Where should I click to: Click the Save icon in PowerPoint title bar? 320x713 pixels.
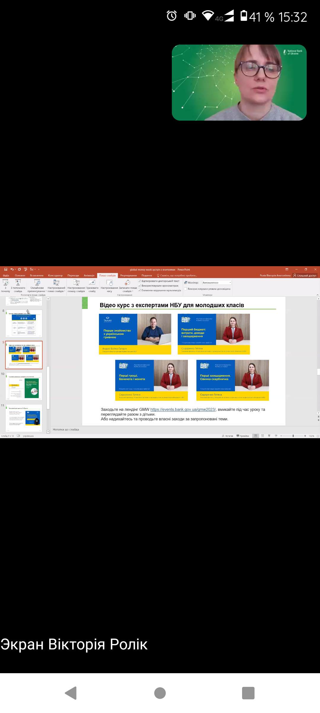click(6, 269)
